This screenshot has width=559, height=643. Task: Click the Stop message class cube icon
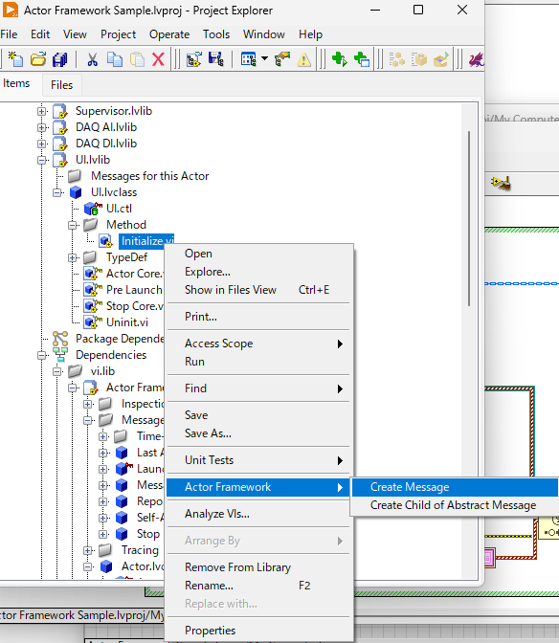click(x=122, y=534)
